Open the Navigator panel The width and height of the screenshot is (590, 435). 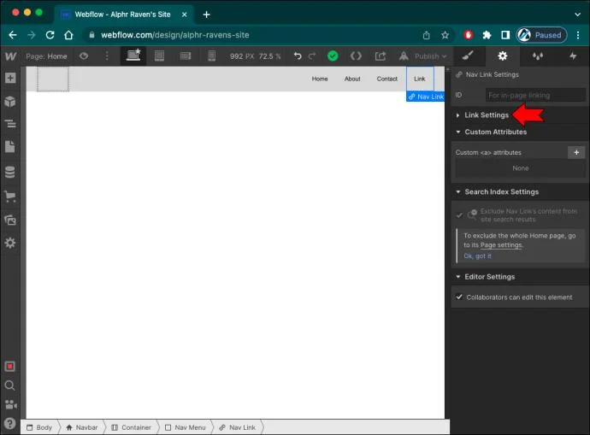(x=10, y=124)
